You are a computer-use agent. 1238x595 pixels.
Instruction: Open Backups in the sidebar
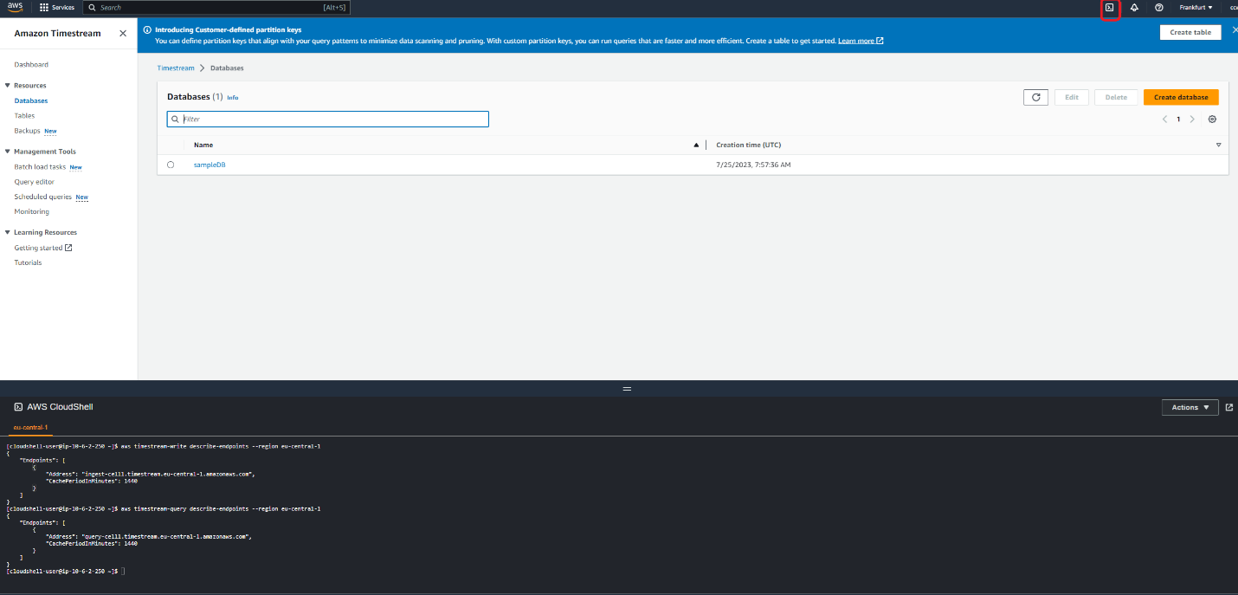(x=27, y=131)
